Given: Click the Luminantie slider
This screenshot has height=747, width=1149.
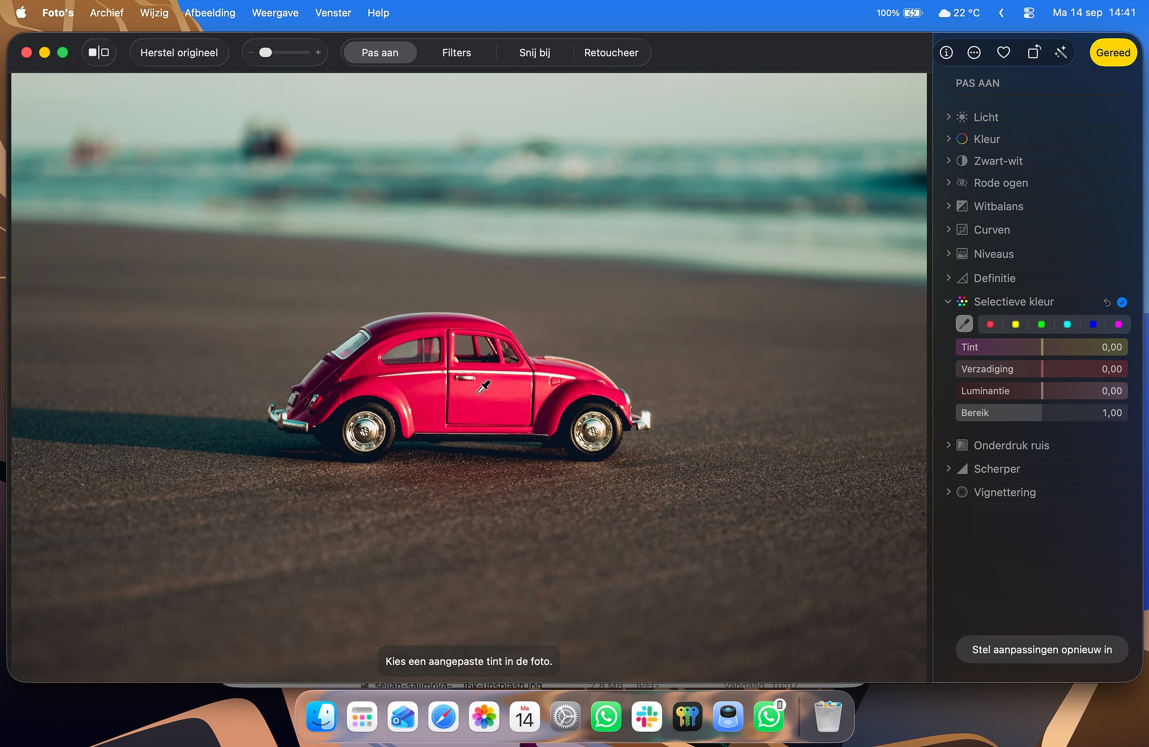Looking at the screenshot, I should pos(1042,391).
